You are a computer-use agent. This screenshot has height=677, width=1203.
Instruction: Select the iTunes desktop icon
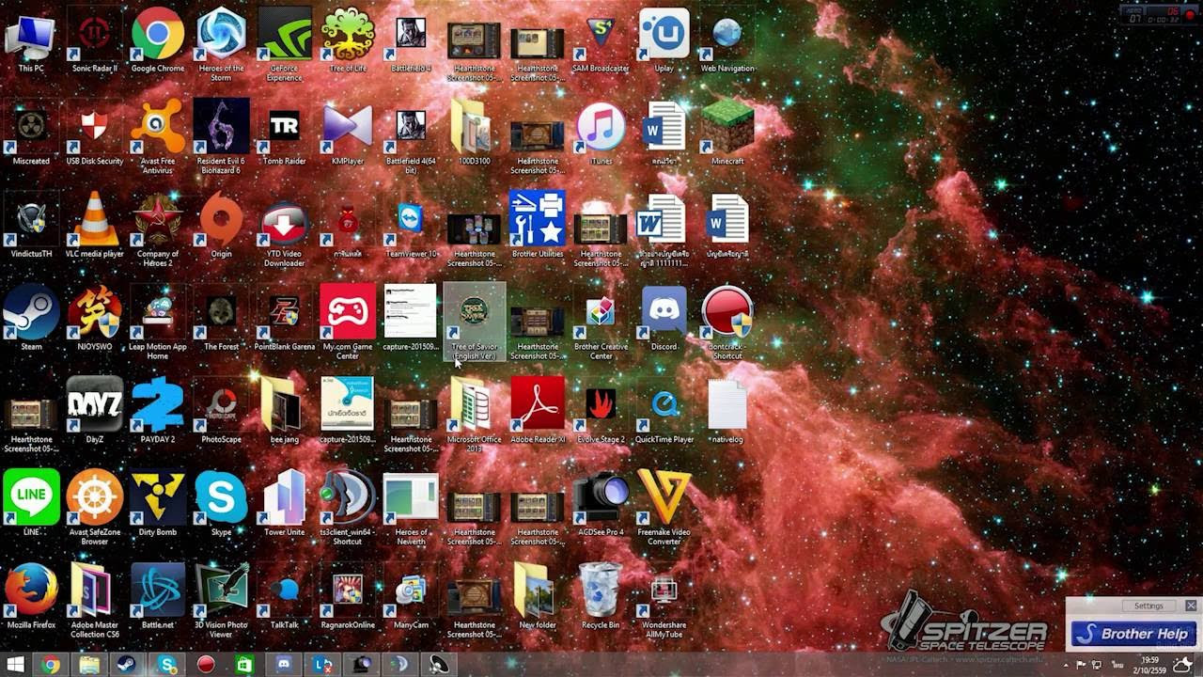coord(601,127)
